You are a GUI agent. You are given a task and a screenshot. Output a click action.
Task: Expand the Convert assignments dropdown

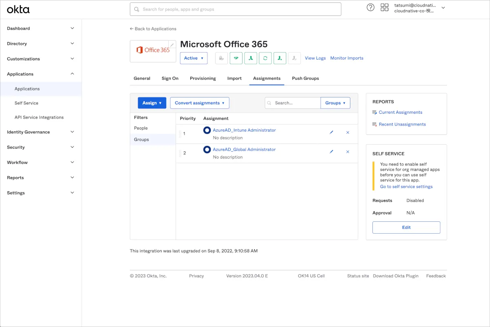point(200,103)
